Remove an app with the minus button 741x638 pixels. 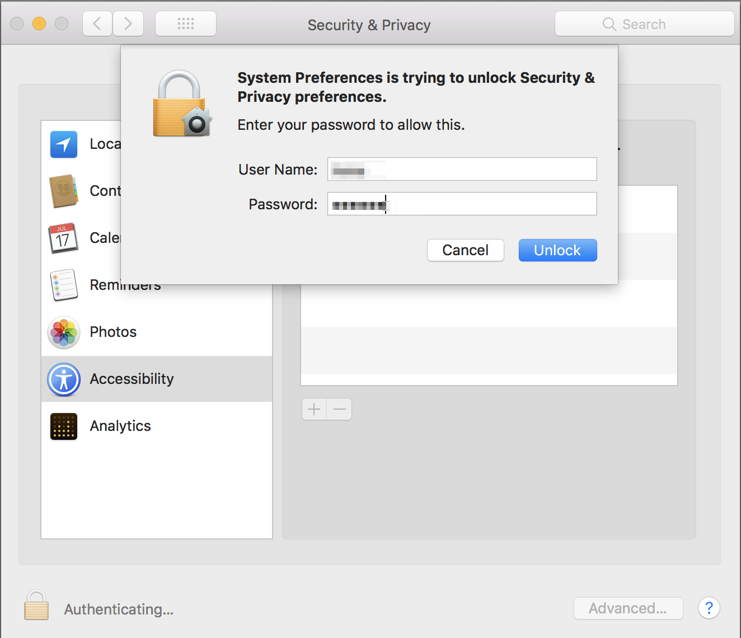339,409
